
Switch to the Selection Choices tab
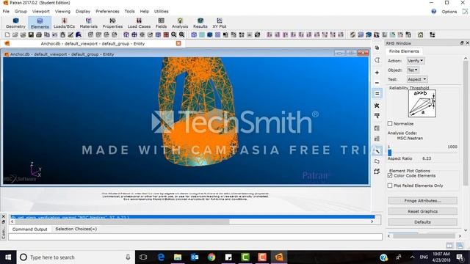pos(76,229)
